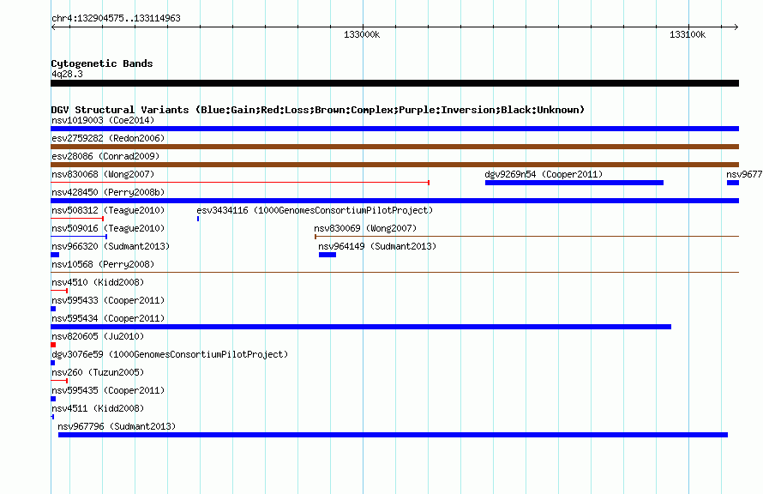Open the esv2759282 (Redon2006) label

click(x=108, y=138)
